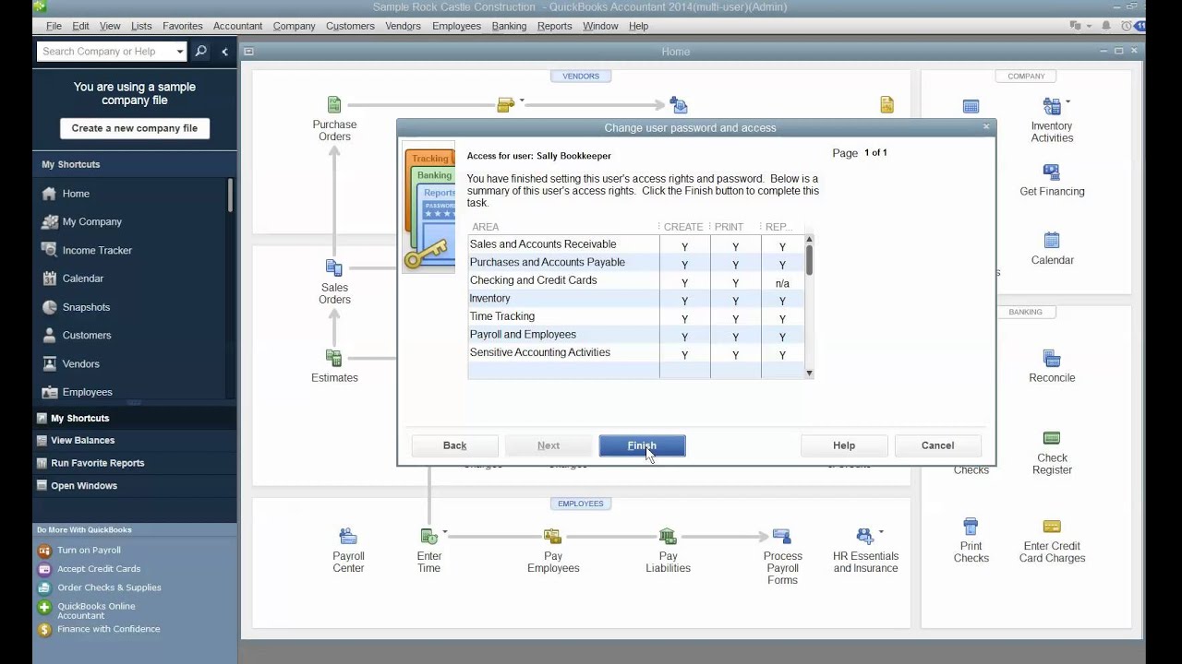Screen dimensions: 1182x664
Task: Open the Accountant menu
Action: [x=237, y=26]
